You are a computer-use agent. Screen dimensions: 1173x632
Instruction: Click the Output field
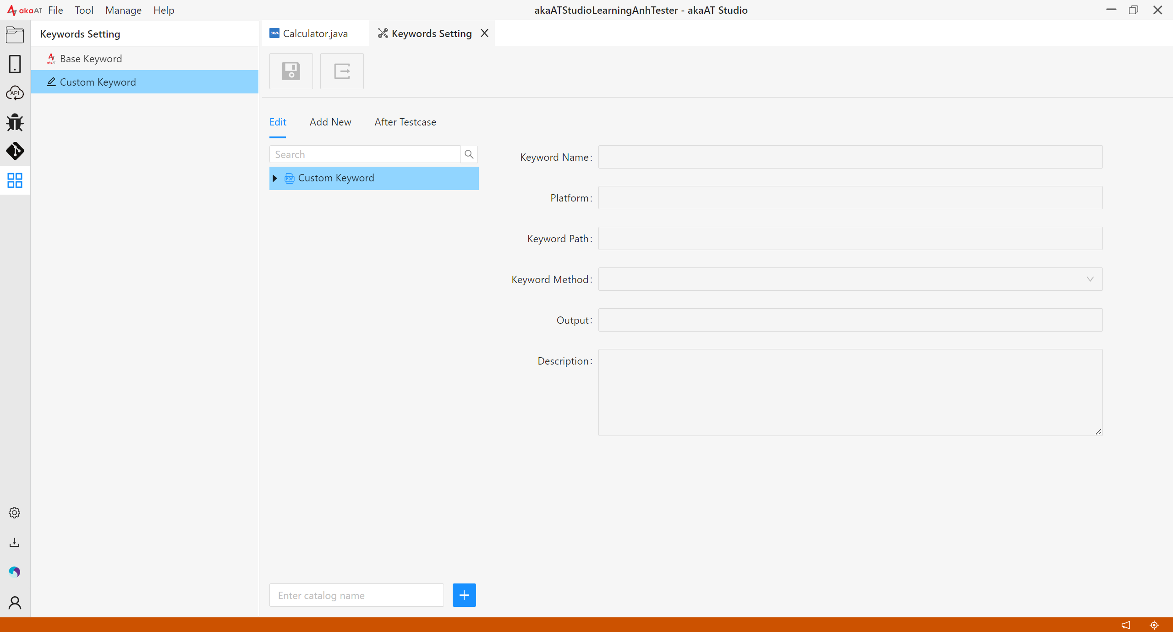click(x=850, y=320)
